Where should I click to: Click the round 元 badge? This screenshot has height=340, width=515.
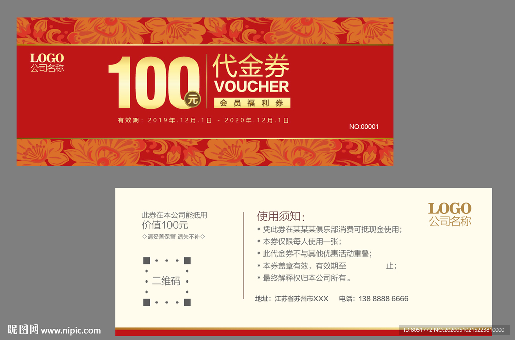[x=193, y=99]
